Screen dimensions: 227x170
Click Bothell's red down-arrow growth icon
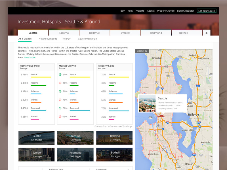click(x=60, y=117)
